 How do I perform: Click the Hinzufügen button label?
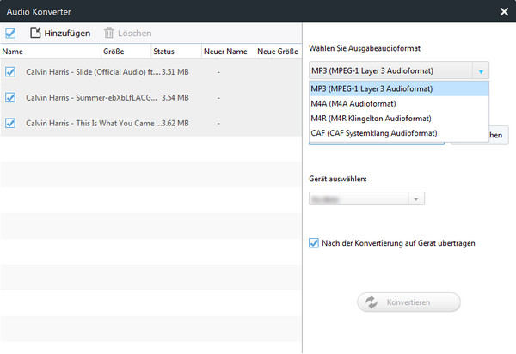(x=67, y=34)
